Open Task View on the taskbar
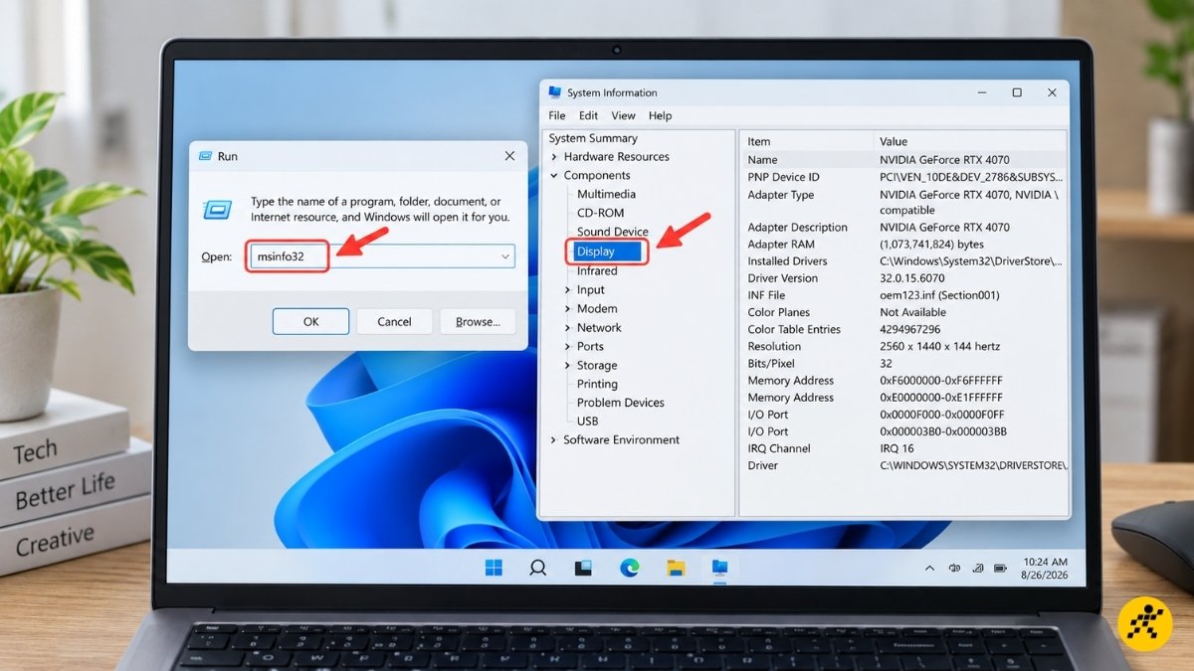This screenshot has height=671, width=1194. (584, 568)
